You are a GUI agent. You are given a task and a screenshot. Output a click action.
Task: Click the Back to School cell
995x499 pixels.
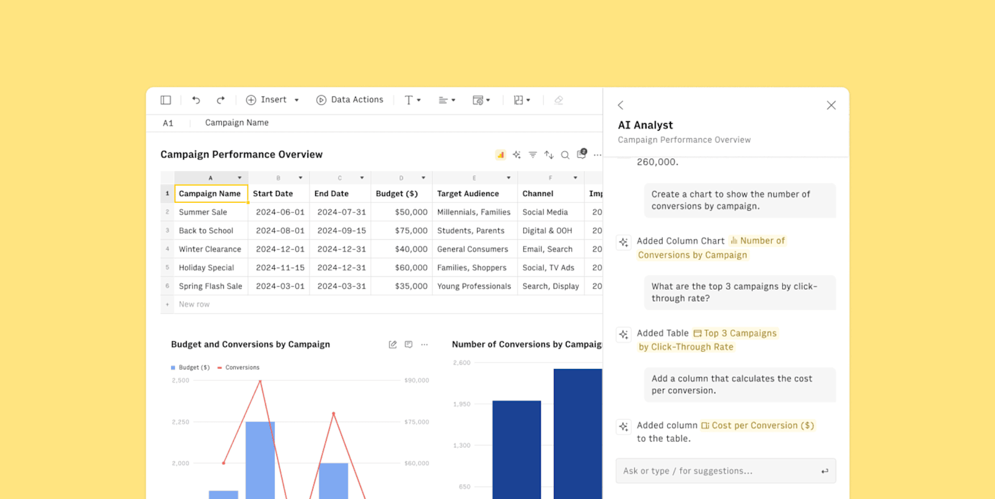[211, 231]
